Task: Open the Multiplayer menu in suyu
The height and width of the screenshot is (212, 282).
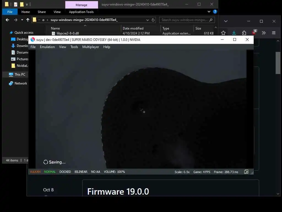Action: coord(91,47)
